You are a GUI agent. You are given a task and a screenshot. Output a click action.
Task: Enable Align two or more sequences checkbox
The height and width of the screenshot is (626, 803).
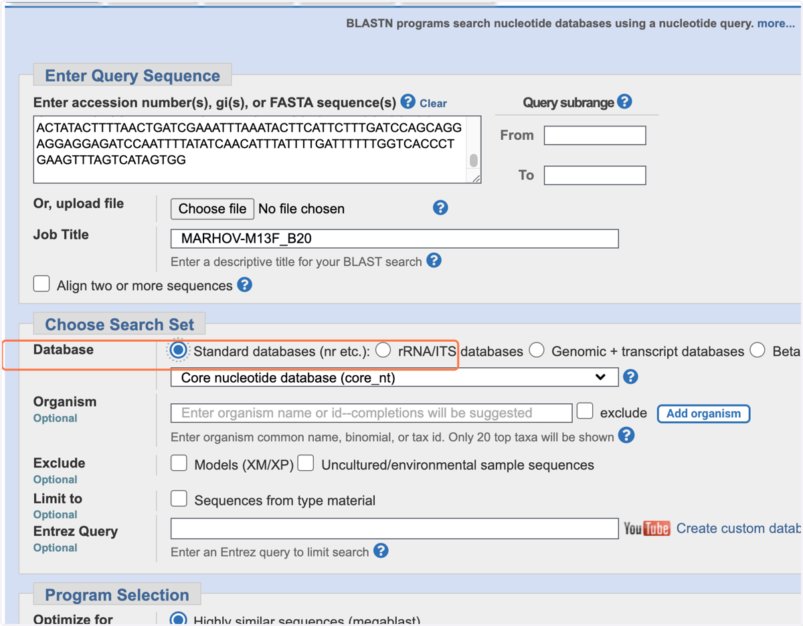[41, 284]
